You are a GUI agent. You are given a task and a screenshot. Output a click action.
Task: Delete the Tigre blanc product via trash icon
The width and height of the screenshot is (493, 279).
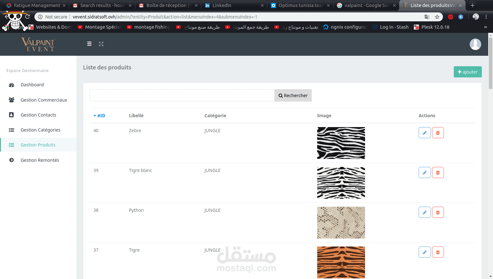(x=438, y=173)
